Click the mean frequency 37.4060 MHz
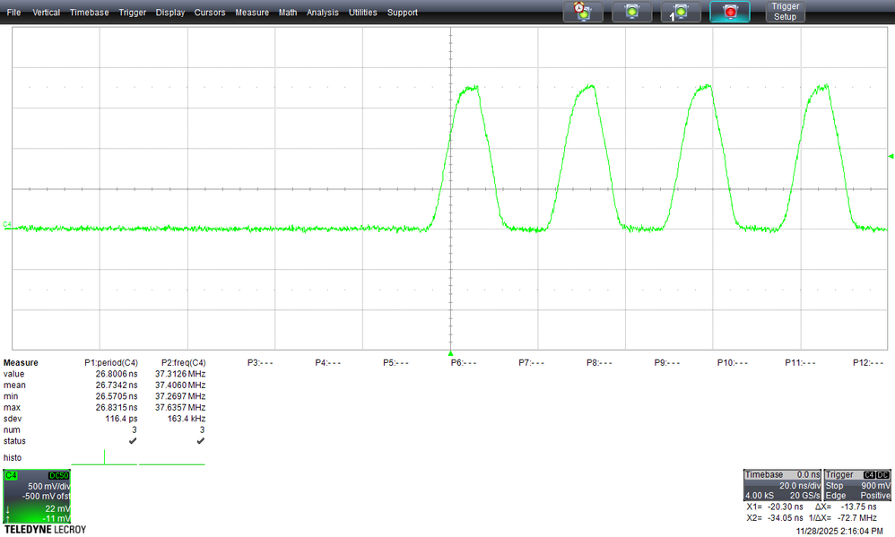 180,385
